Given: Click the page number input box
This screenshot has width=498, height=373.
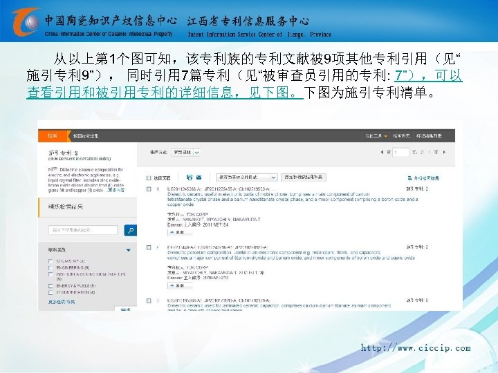Looking at the screenshot, I should pyautogui.click(x=400, y=153).
